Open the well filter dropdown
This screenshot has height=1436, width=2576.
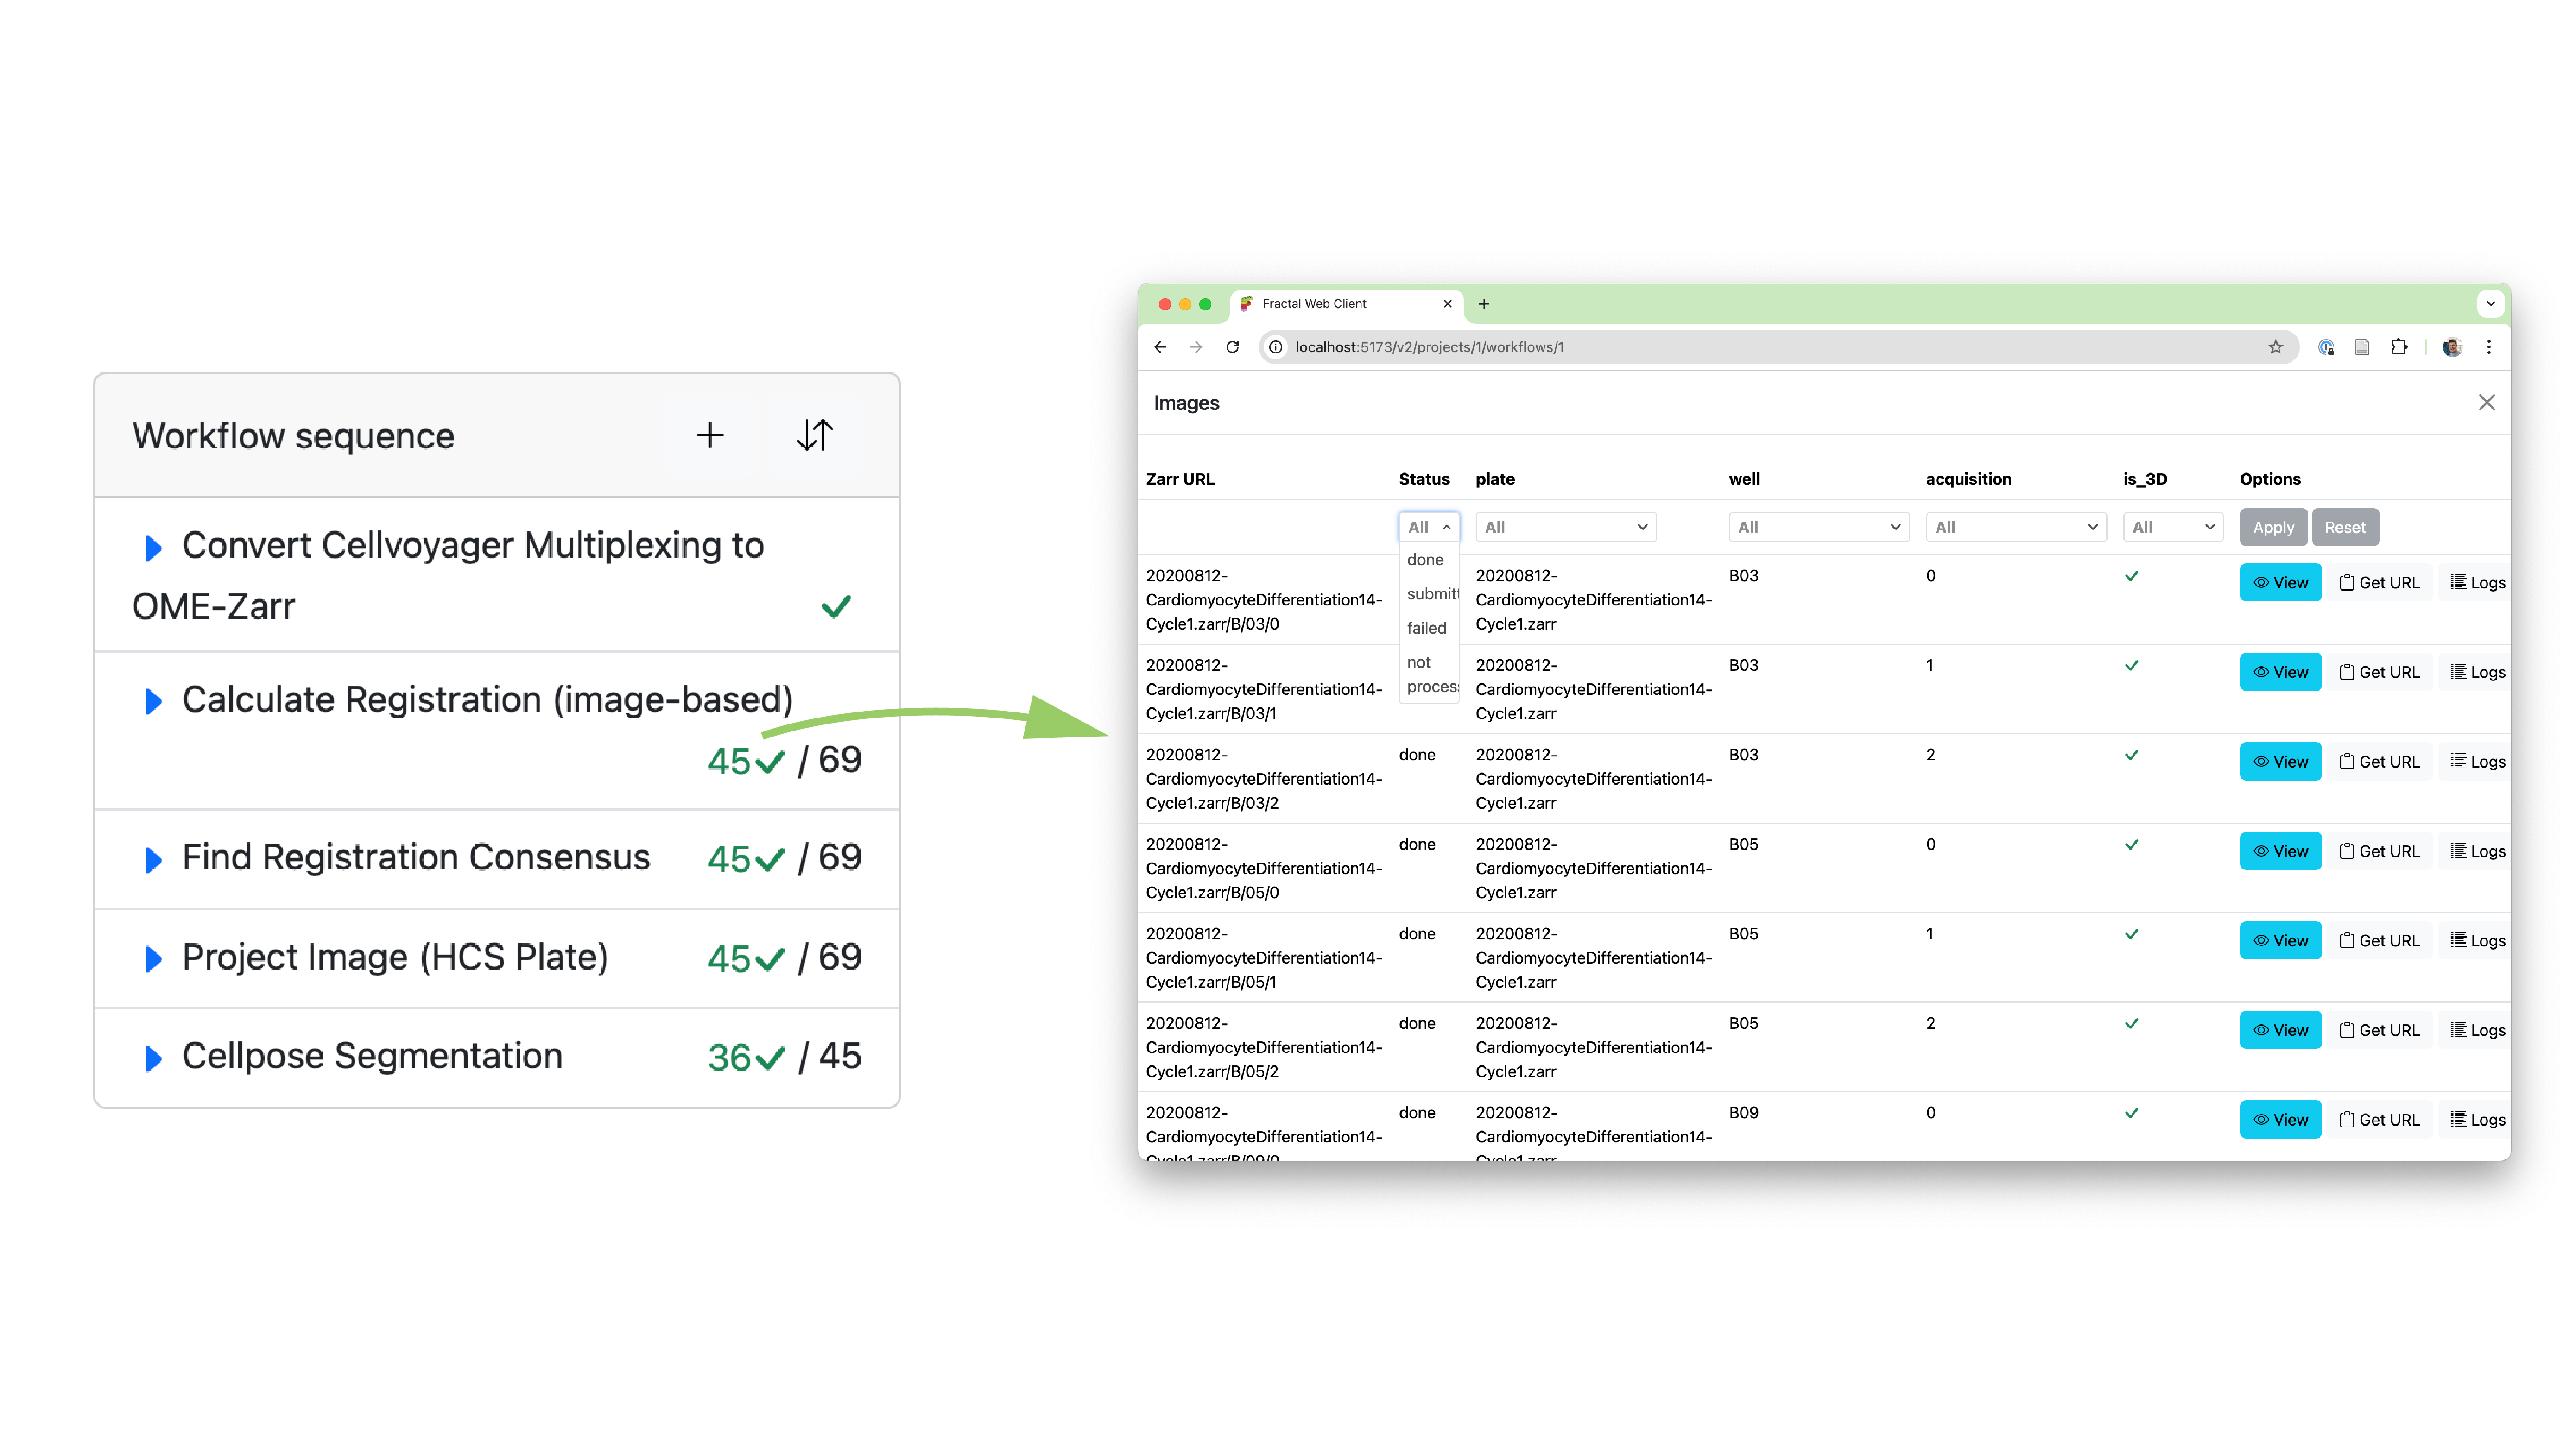(1819, 527)
